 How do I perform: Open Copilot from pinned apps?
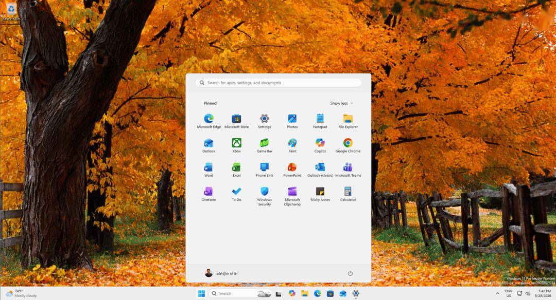[x=320, y=145]
